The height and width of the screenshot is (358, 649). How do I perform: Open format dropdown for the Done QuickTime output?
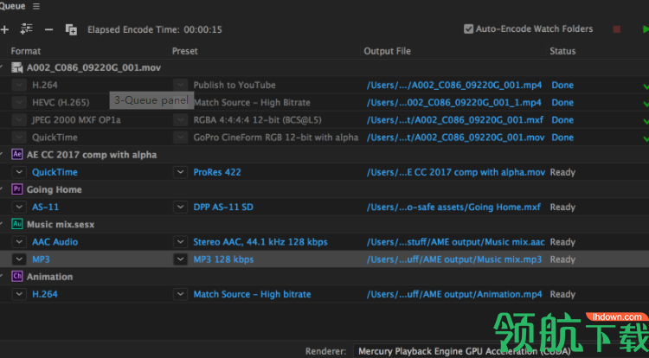[19, 137]
